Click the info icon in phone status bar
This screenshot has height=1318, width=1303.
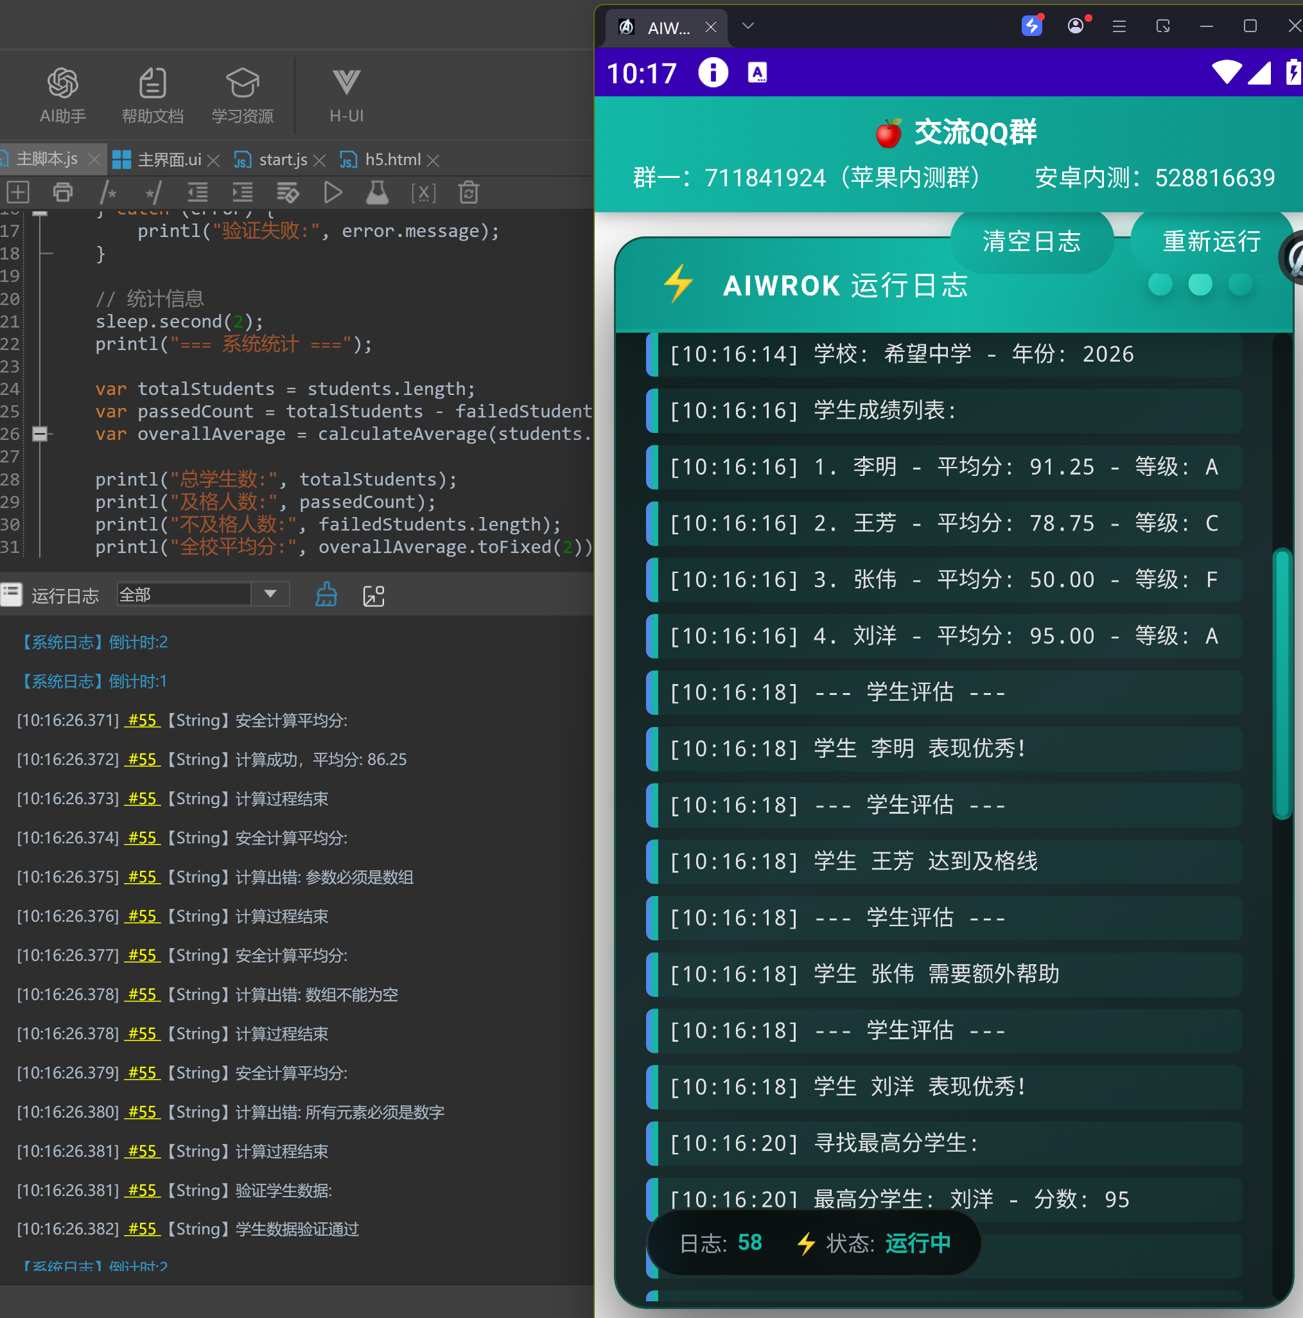pos(713,73)
